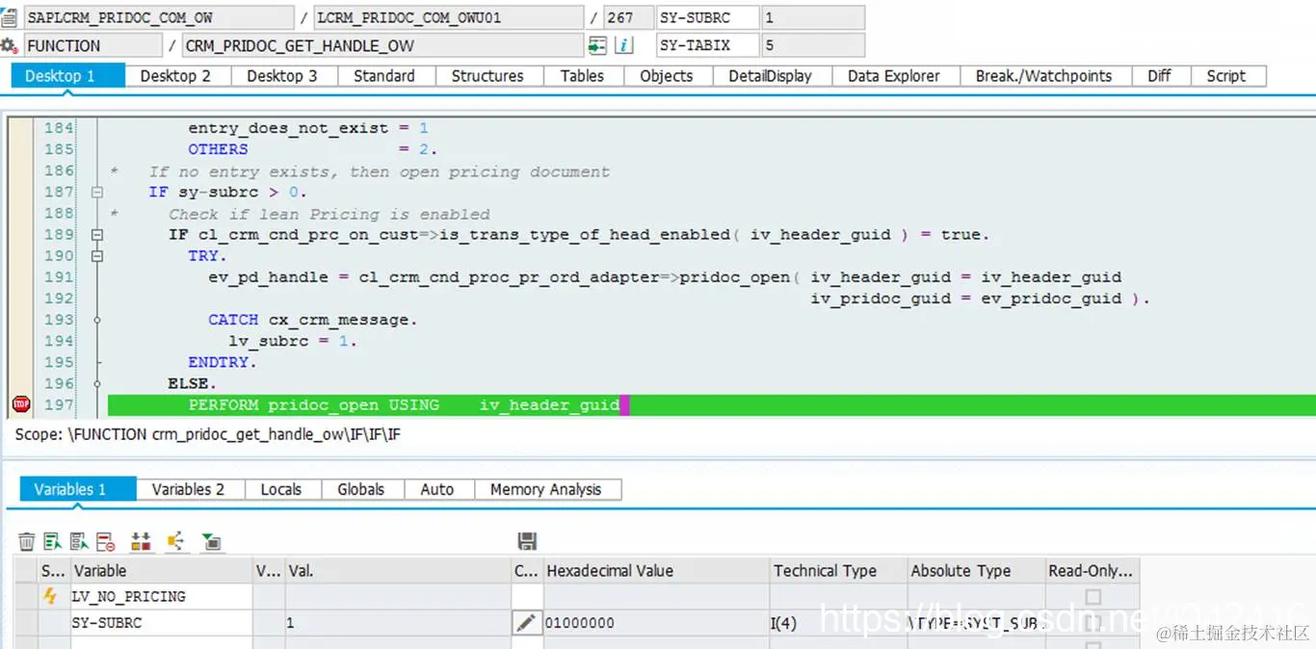Image resolution: width=1316 pixels, height=649 pixels.
Task: Toggle read-only checkbox for SY-SUBRC row
Action: pos(1092,623)
